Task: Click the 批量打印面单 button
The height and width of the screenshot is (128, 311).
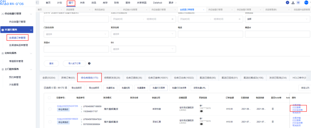Action: click(x=159, y=88)
